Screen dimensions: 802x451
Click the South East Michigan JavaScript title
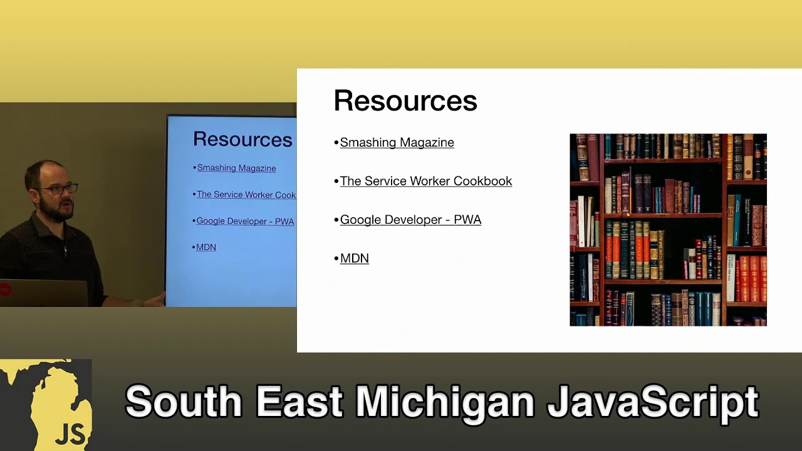click(442, 402)
